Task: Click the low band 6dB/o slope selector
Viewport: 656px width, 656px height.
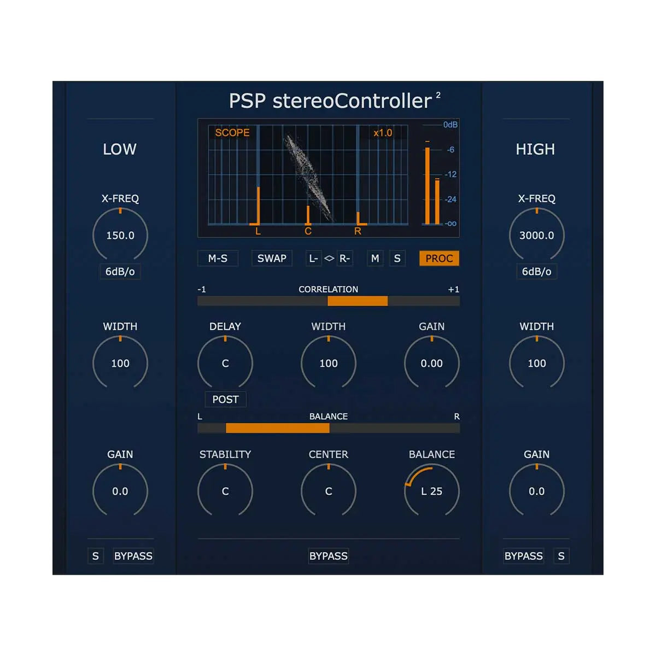Action: pyautogui.click(x=120, y=272)
